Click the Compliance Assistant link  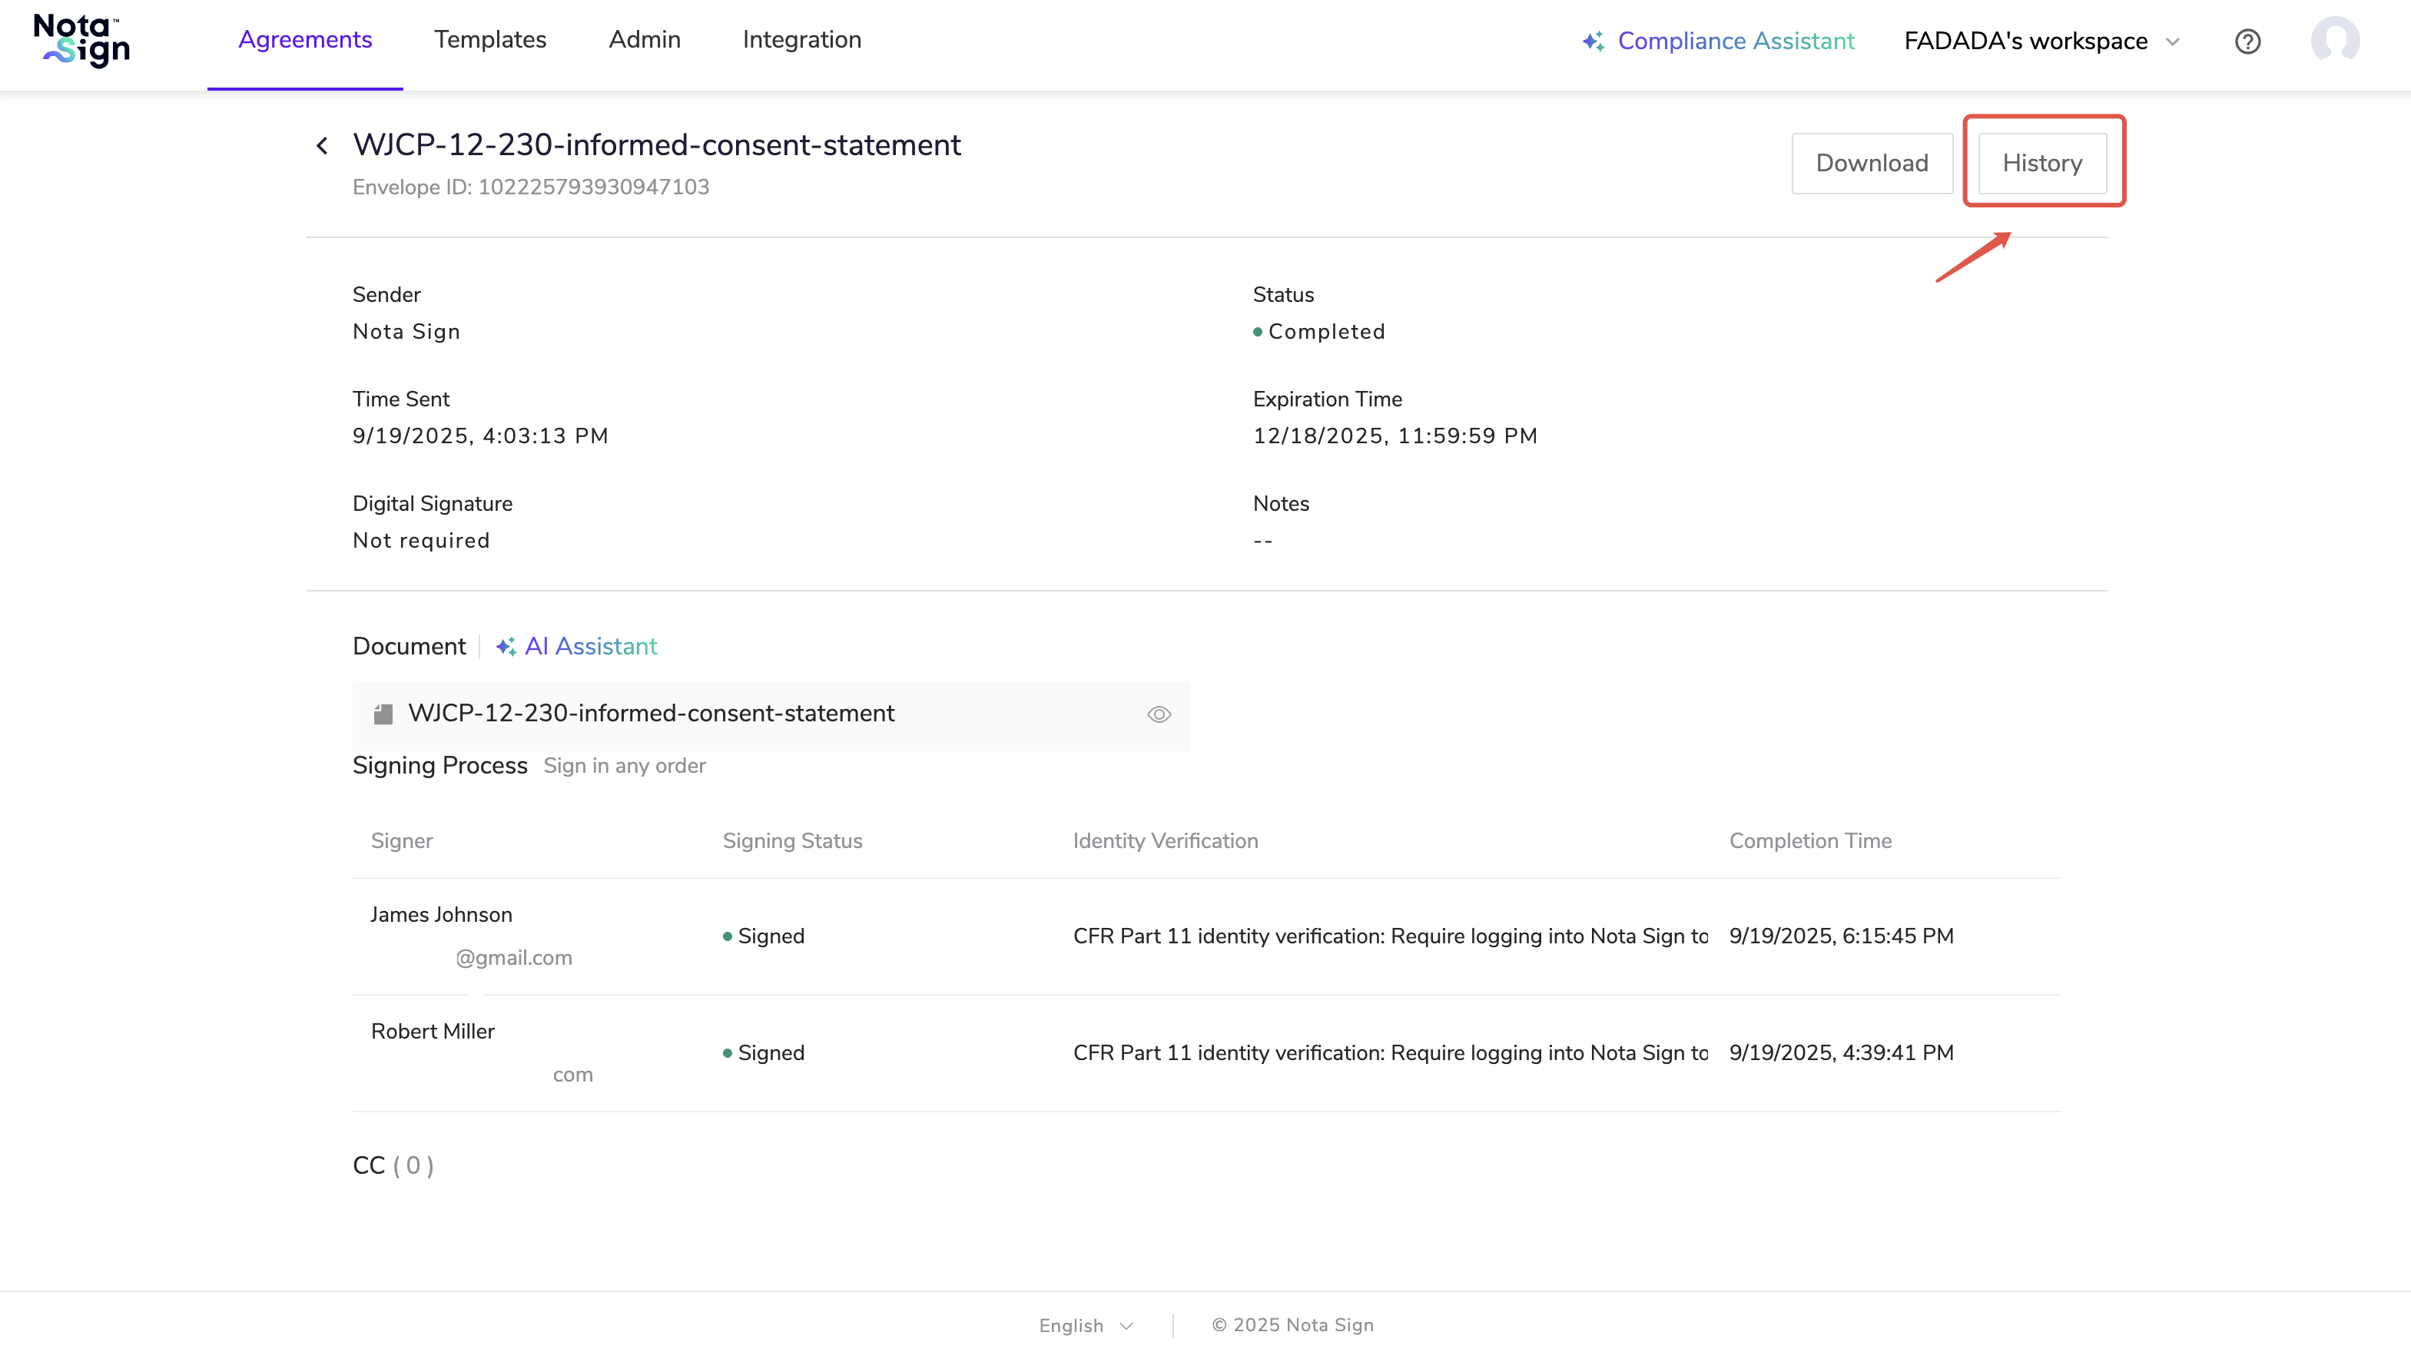click(x=1735, y=41)
